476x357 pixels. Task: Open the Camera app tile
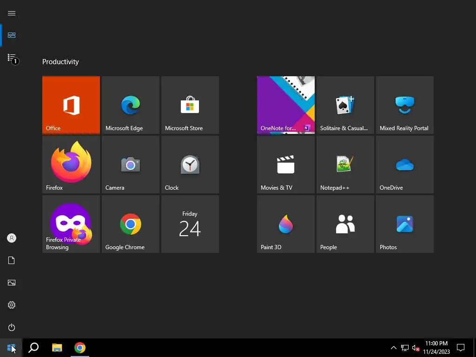(x=131, y=164)
